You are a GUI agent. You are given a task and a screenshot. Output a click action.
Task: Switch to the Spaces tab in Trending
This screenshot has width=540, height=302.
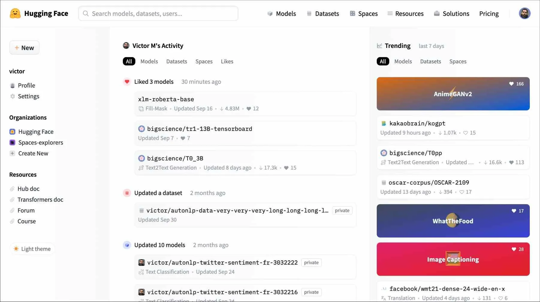458,61
